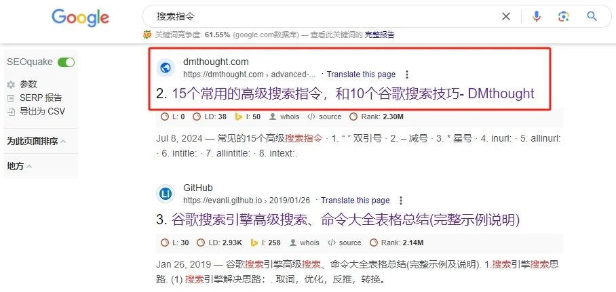Start voice search with microphone icon
616x292 pixels.
[x=537, y=16]
